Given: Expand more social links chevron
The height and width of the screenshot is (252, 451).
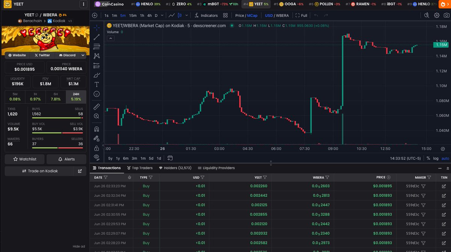Looking at the screenshot, I should [x=83, y=55].
